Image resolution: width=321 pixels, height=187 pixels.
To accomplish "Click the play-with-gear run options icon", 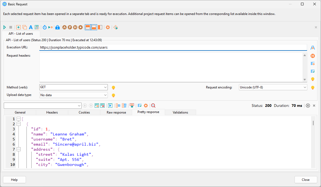I will (51, 27).
